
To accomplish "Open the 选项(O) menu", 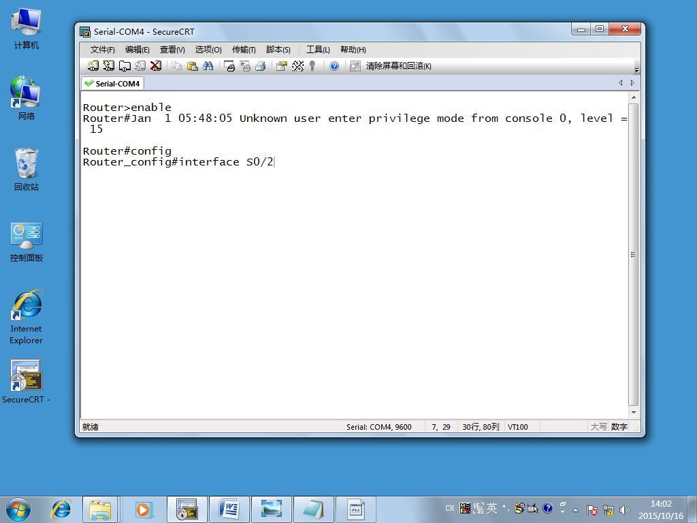I will [208, 49].
